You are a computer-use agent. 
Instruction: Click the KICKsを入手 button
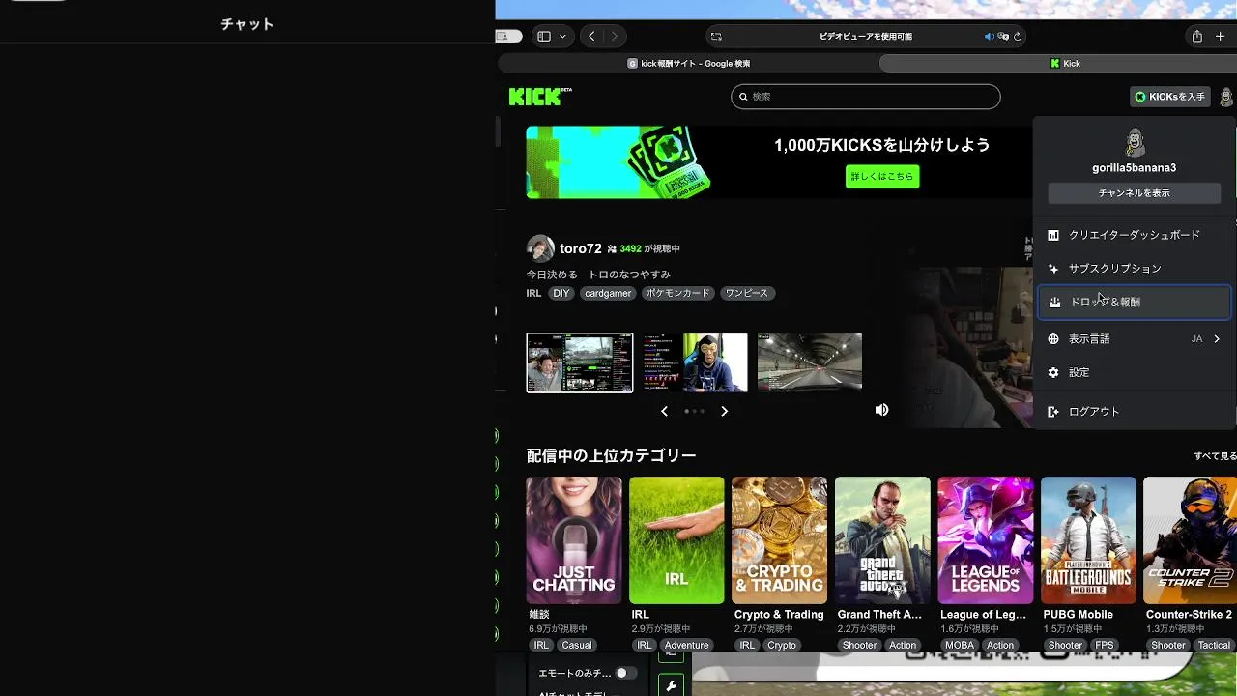[1170, 97]
